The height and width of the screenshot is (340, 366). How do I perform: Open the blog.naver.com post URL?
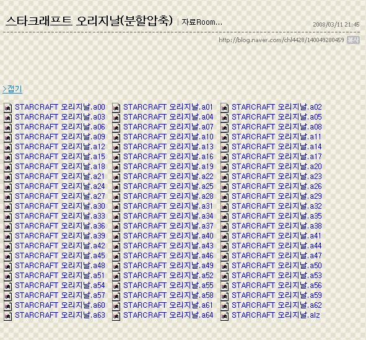pyautogui.click(x=281, y=40)
